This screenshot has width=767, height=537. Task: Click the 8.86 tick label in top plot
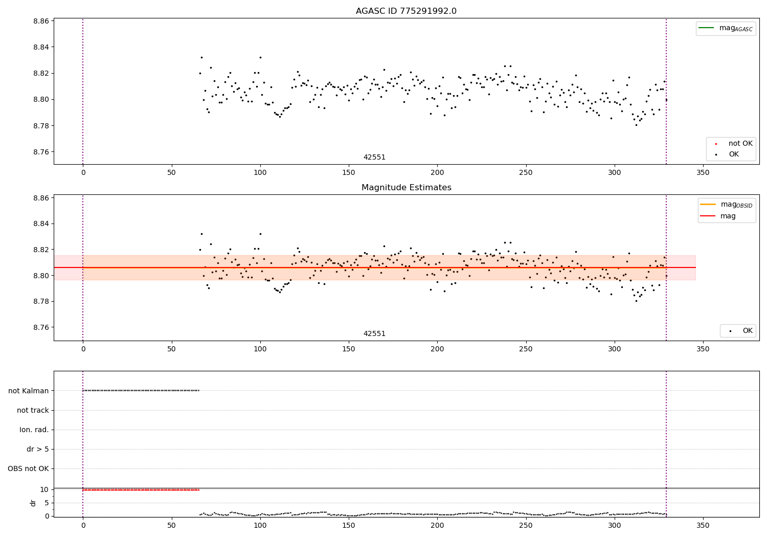41,21
